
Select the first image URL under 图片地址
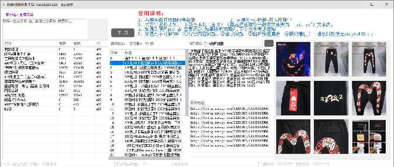[231, 108]
